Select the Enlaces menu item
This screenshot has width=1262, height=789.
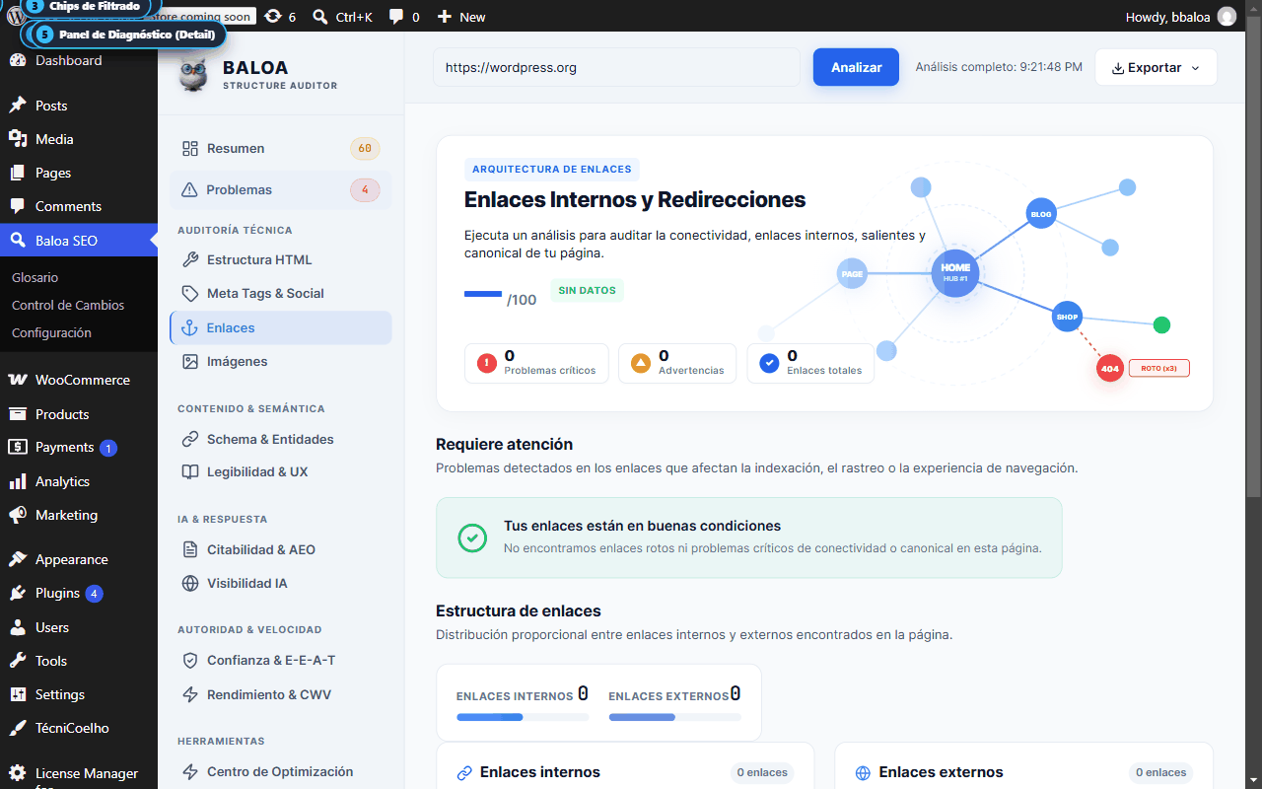280,327
